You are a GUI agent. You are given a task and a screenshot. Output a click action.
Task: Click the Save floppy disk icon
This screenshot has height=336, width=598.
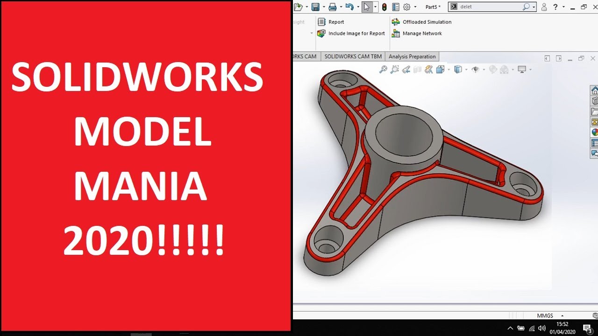click(315, 7)
